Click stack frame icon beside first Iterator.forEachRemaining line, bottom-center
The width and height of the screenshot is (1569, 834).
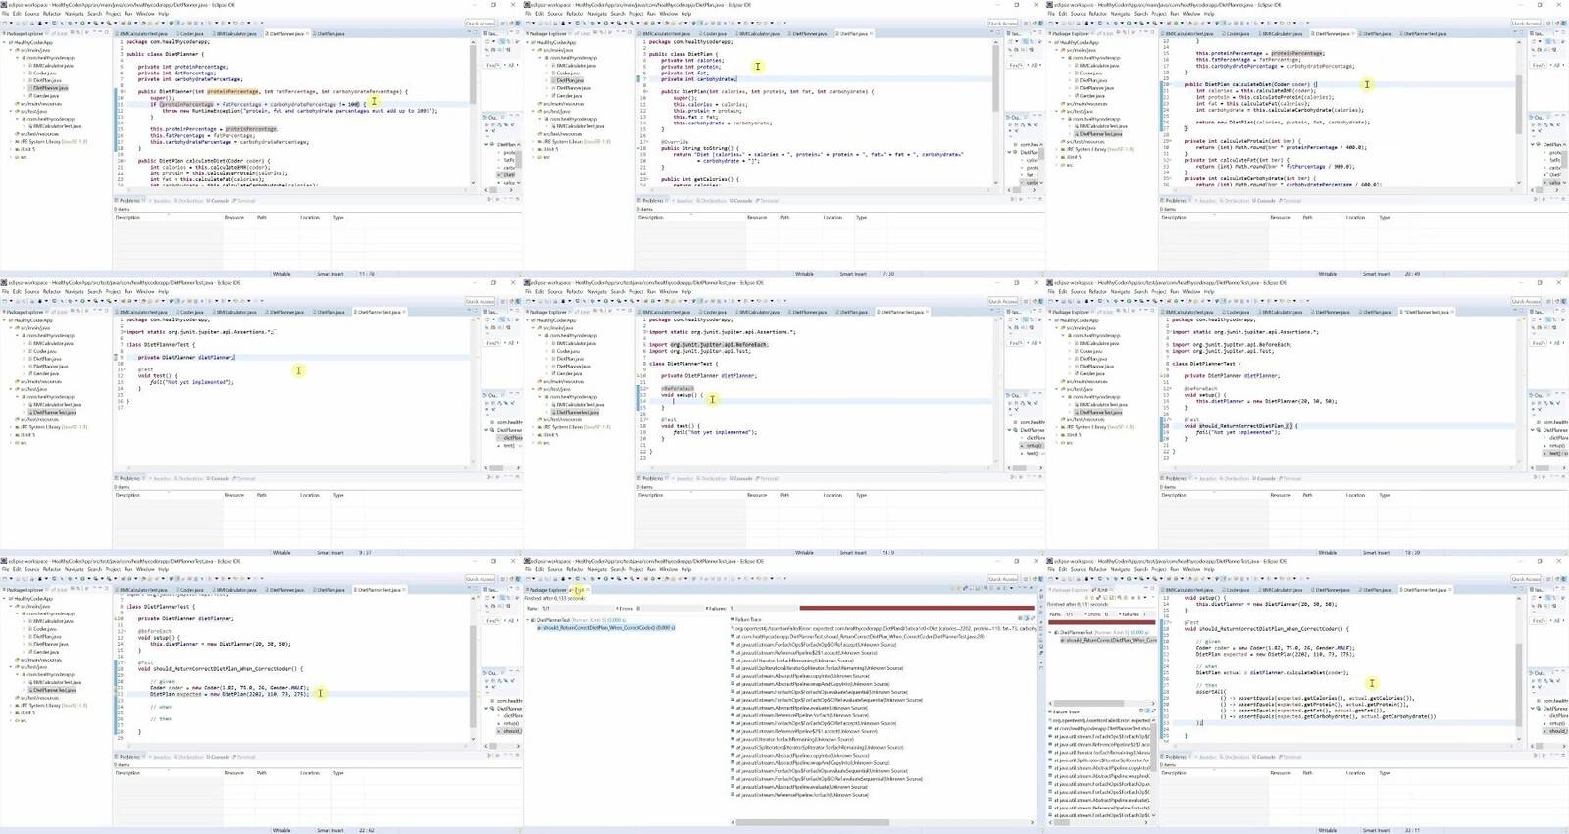pos(733,661)
